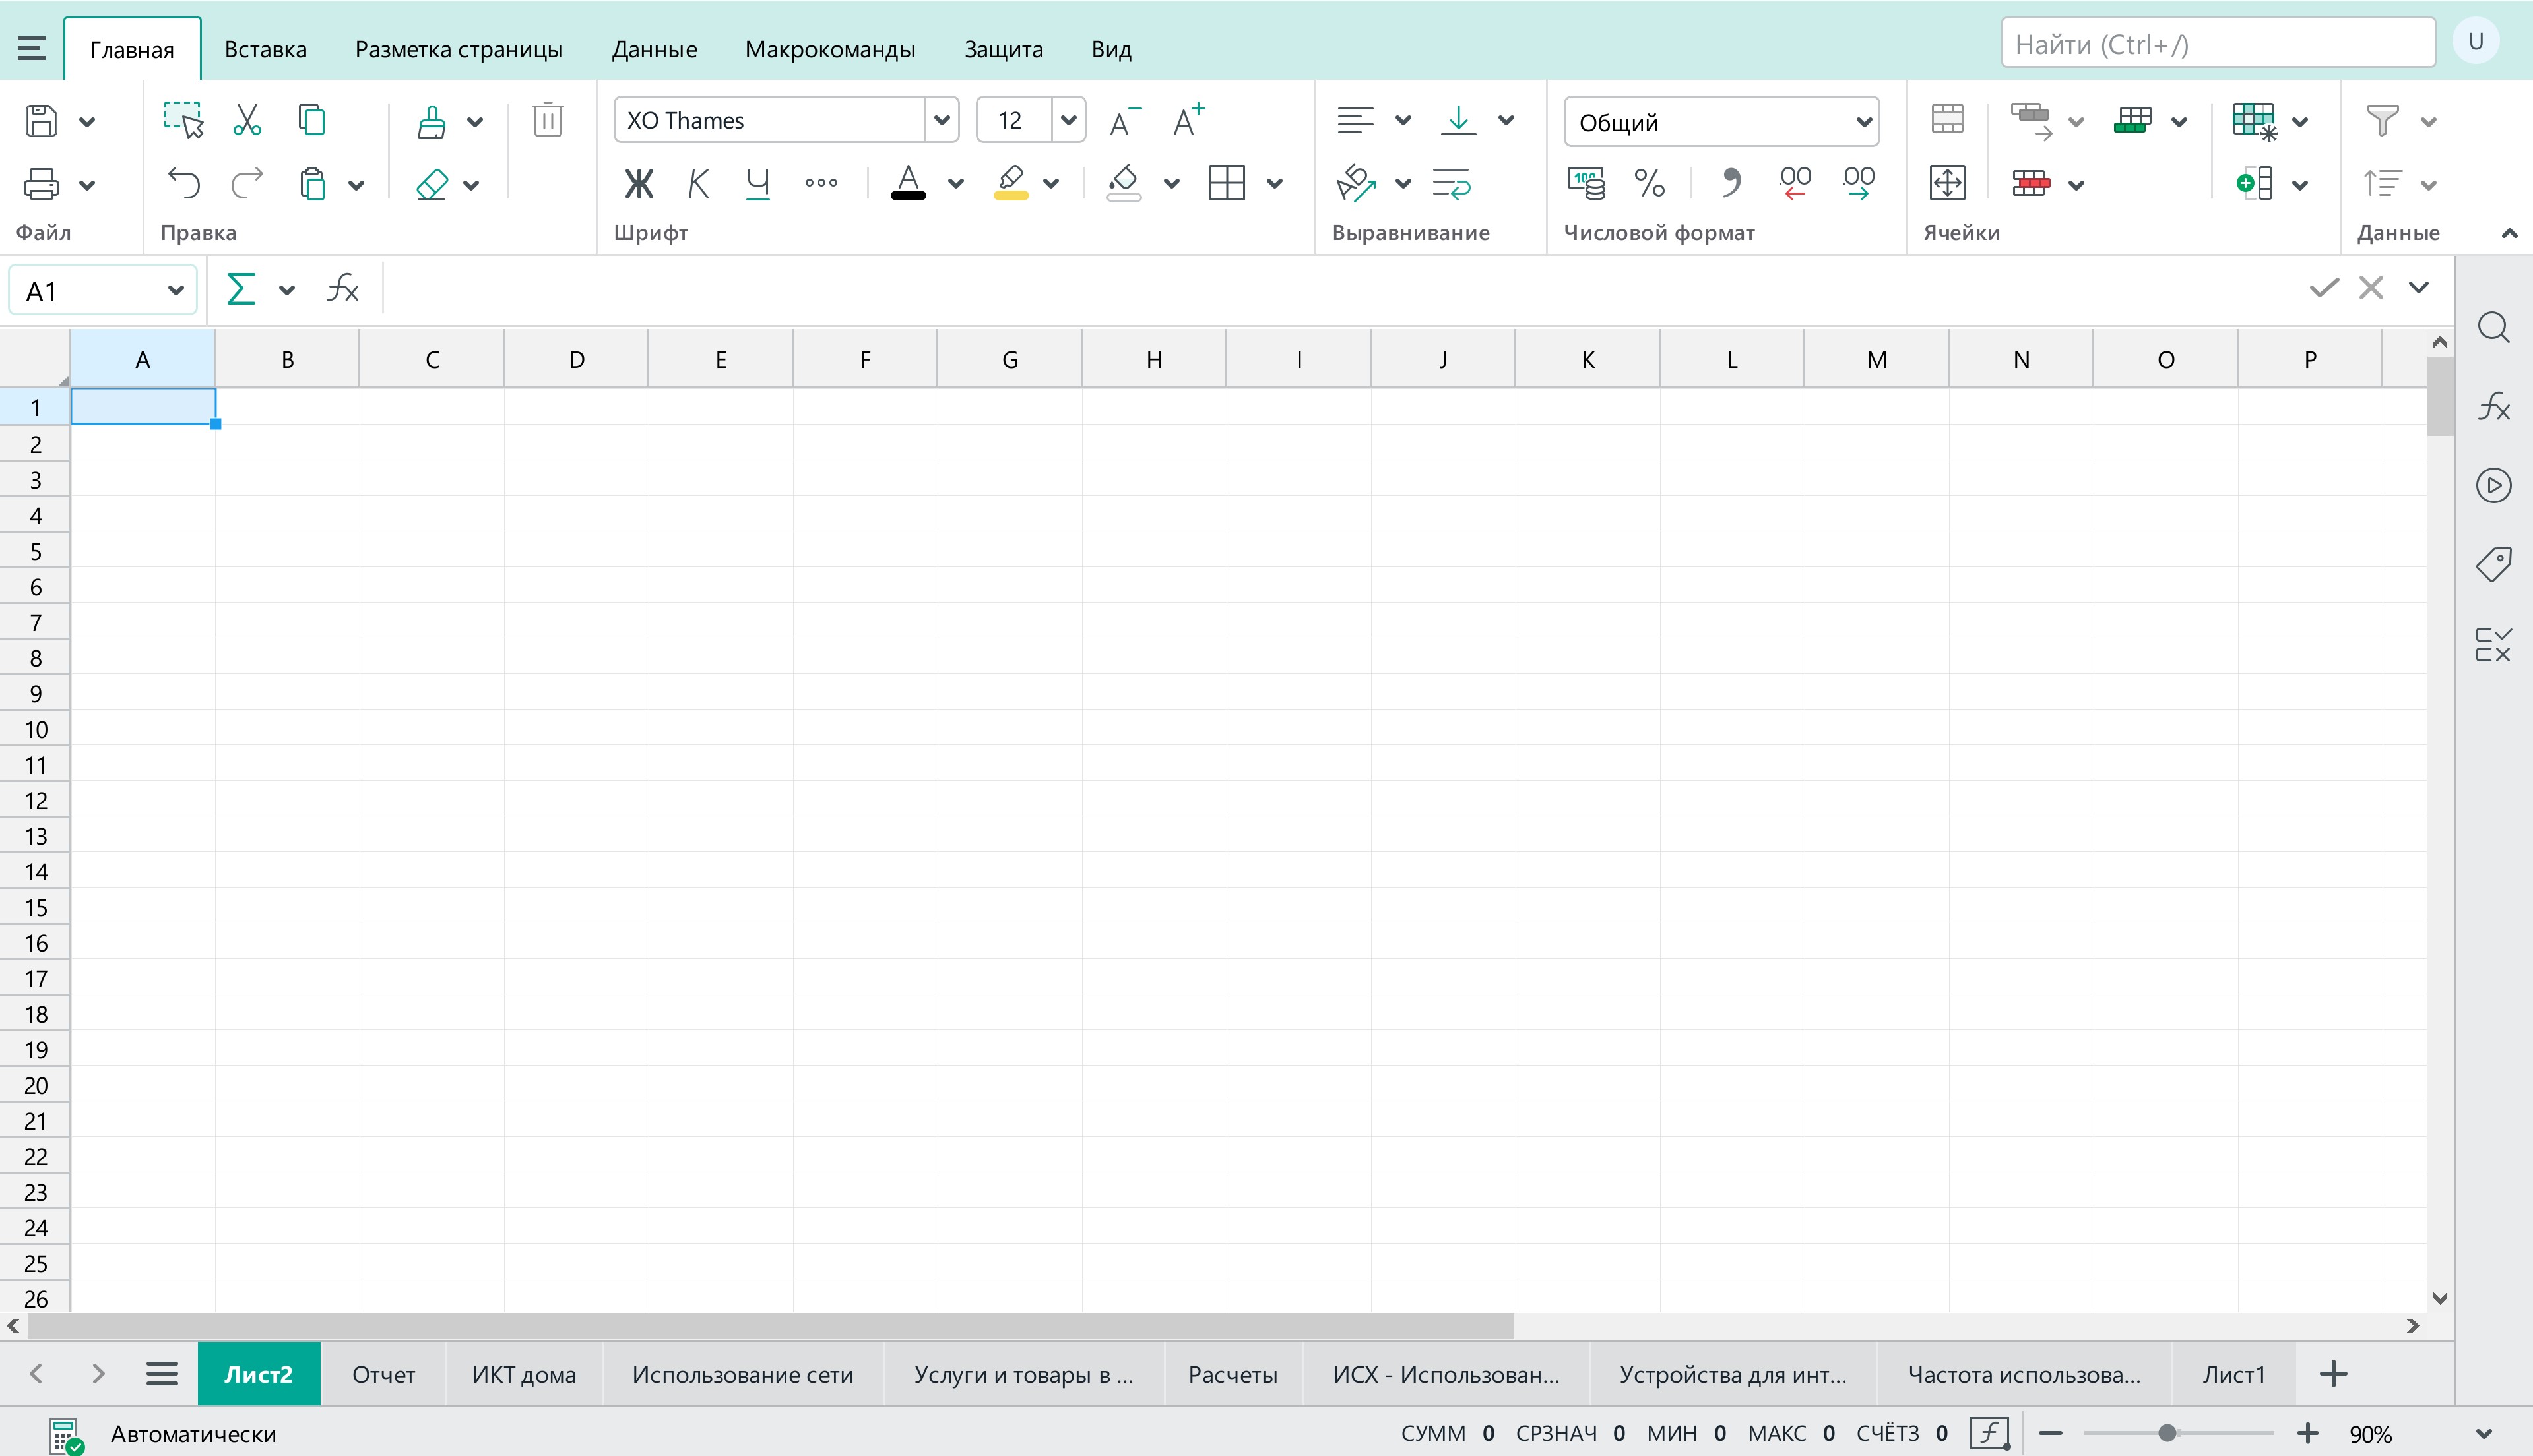
Task: Decrease decimal places icon
Action: pos(1795,183)
